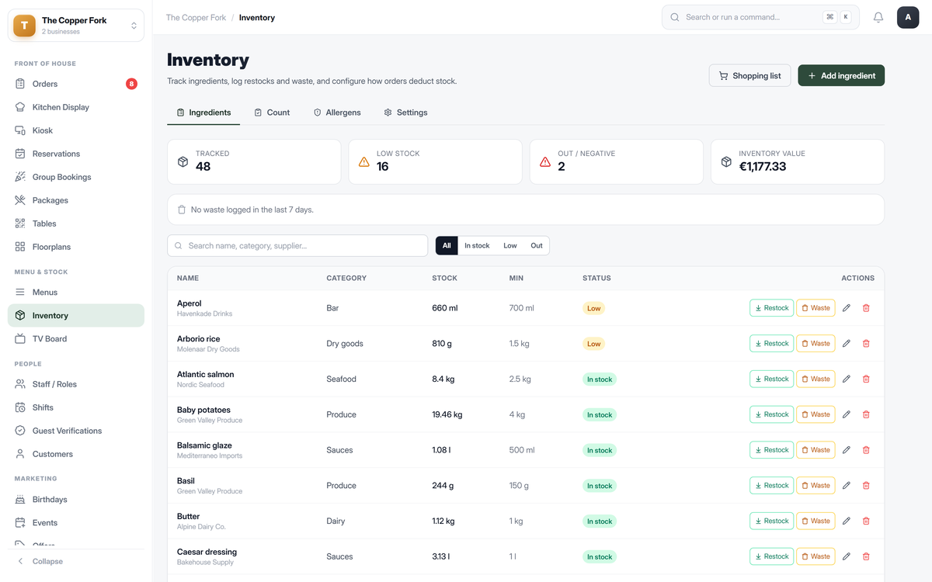The width and height of the screenshot is (932, 582).
Task: Edit Balsamic glaze pencil icon
Action: pos(847,450)
